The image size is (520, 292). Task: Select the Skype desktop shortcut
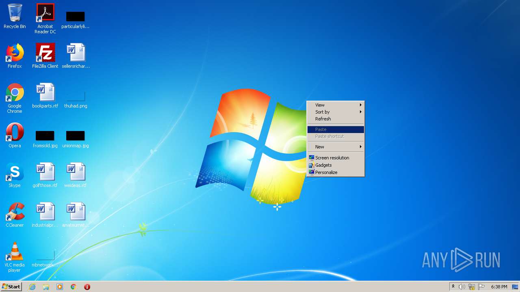coord(15,175)
